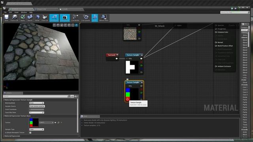Toggle the Live Preview toolbar button
This screenshot has height=142, width=253.
click(65, 18)
